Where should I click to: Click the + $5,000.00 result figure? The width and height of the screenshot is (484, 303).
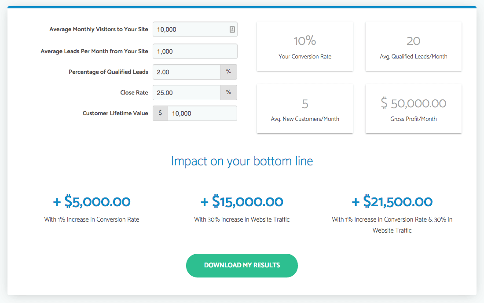tap(92, 202)
